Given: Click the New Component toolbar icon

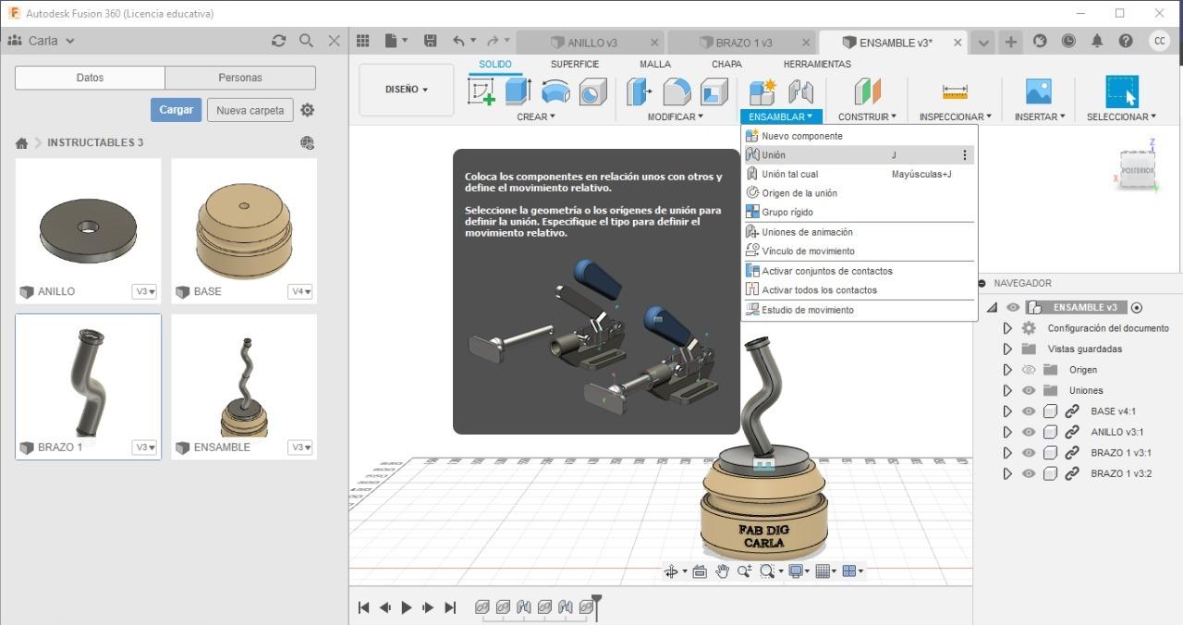Looking at the screenshot, I should click(762, 92).
